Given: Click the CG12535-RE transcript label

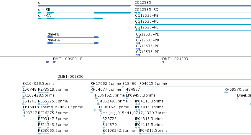Looking at the screenshot, I should coord(147,27).
